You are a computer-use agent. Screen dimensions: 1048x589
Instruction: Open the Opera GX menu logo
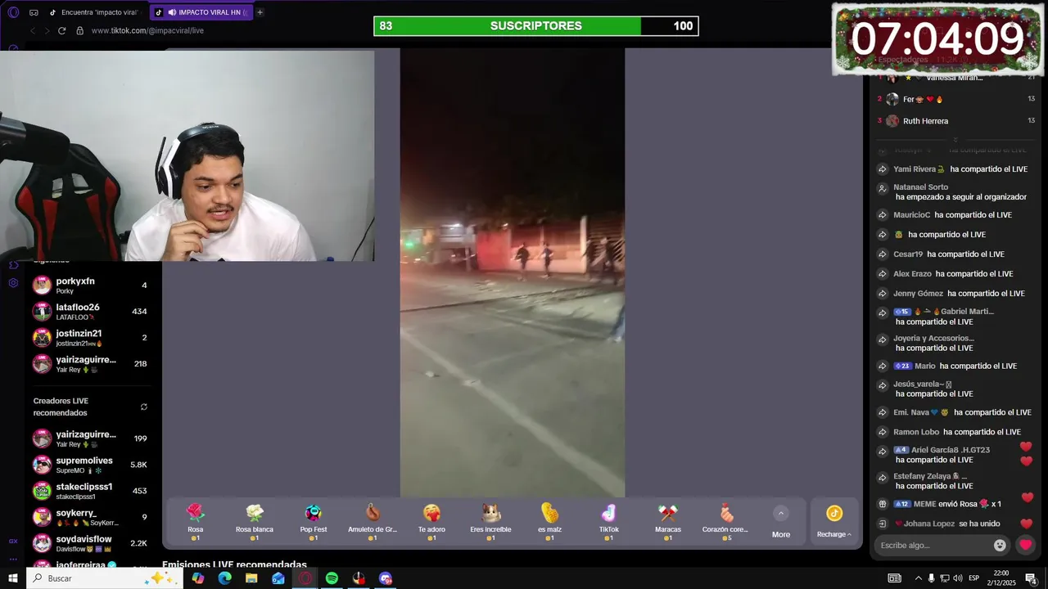click(13, 12)
